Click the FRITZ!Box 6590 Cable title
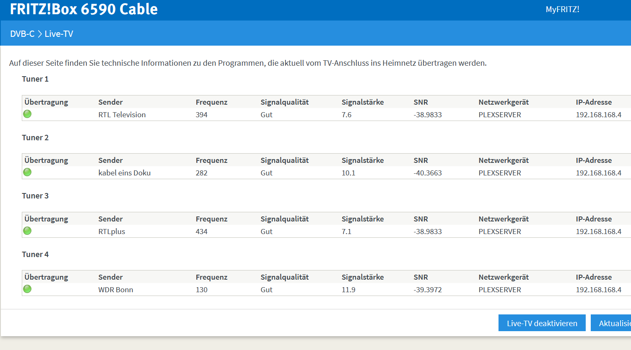 click(84, 9)
